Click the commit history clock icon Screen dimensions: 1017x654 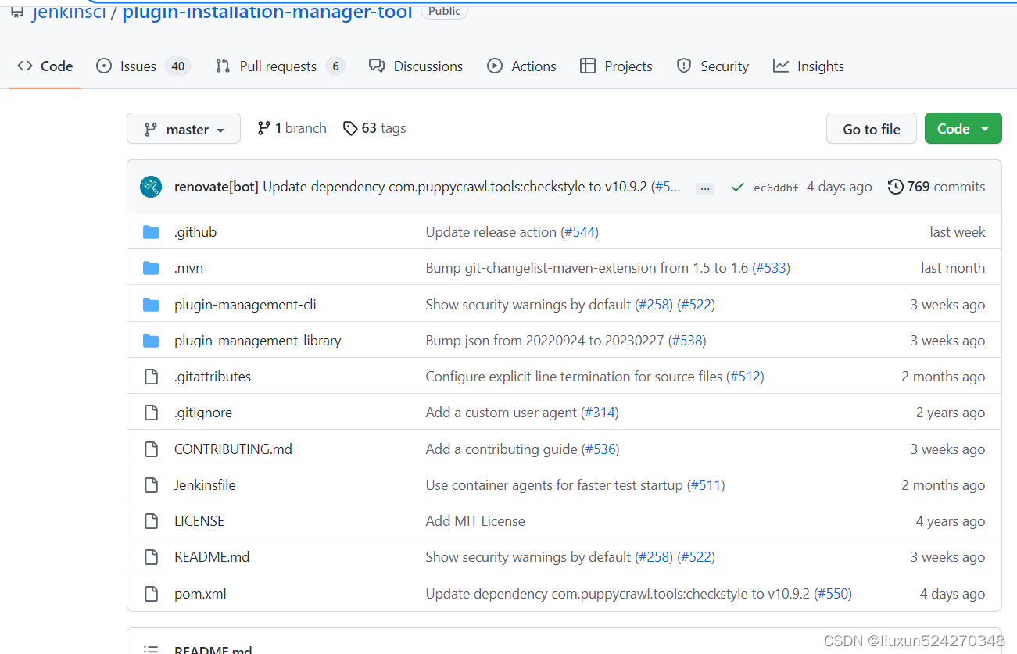tap(896, 186)
